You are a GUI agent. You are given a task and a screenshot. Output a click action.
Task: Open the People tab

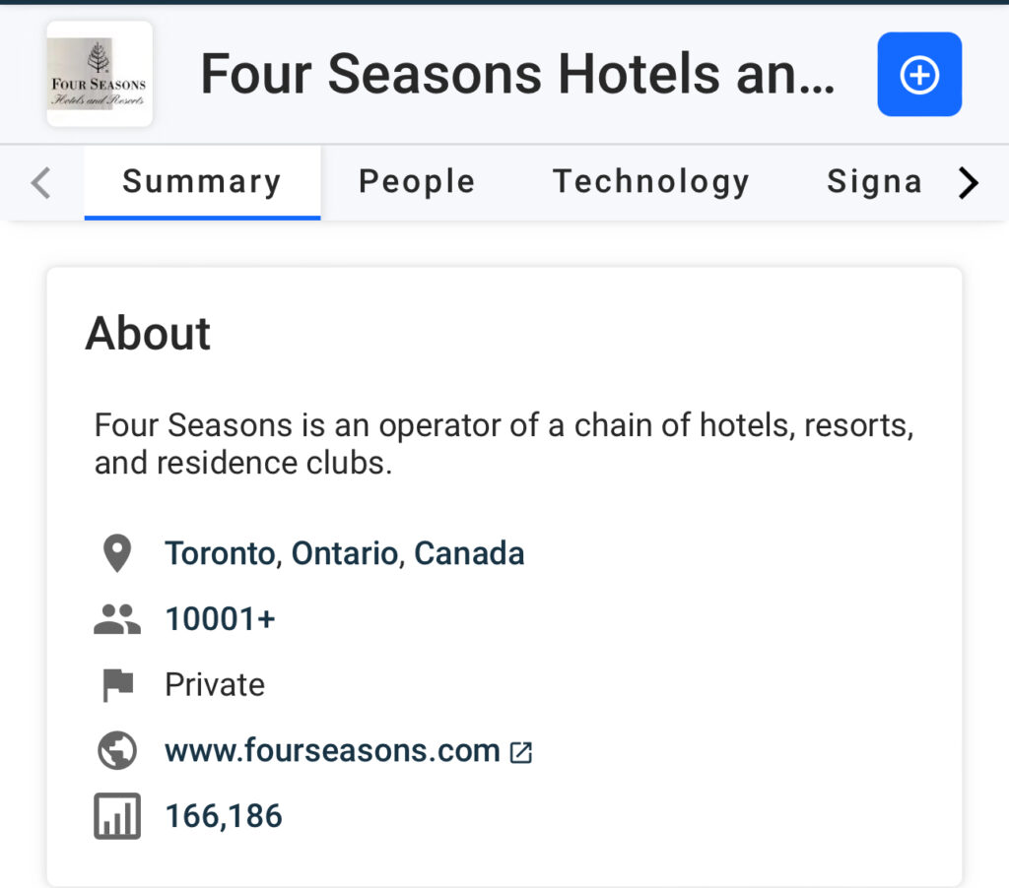coord(417,182)
